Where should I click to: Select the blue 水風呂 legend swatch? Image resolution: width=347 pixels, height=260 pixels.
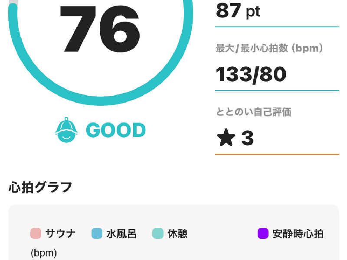[97, 234]
